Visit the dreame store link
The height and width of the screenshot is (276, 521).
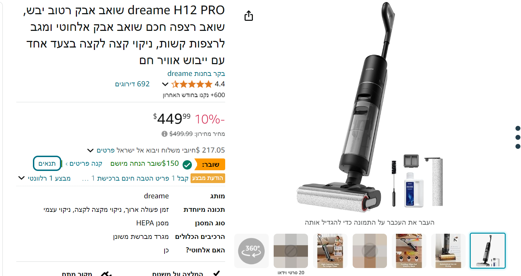196,74
